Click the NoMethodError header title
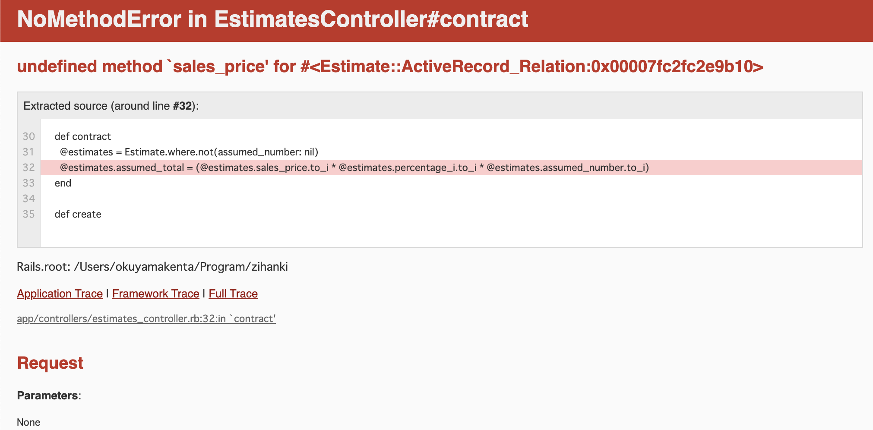The height and width of the screenshot is (430, 873). click(x=272, y=19)
